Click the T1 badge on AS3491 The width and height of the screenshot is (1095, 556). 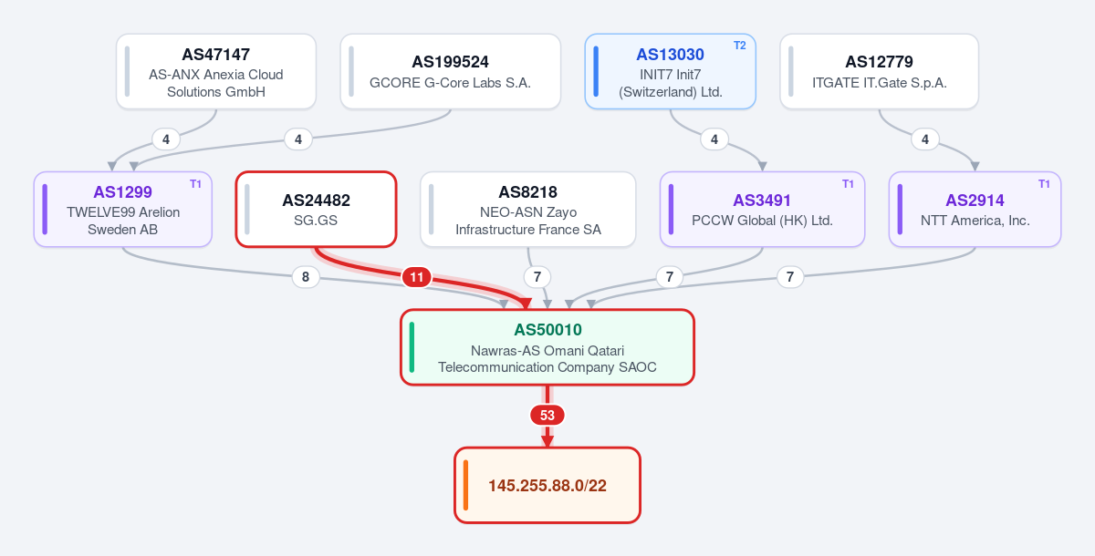coord(848,184)
